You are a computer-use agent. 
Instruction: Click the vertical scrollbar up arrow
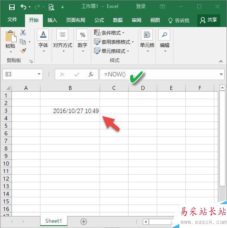(222, 88)
